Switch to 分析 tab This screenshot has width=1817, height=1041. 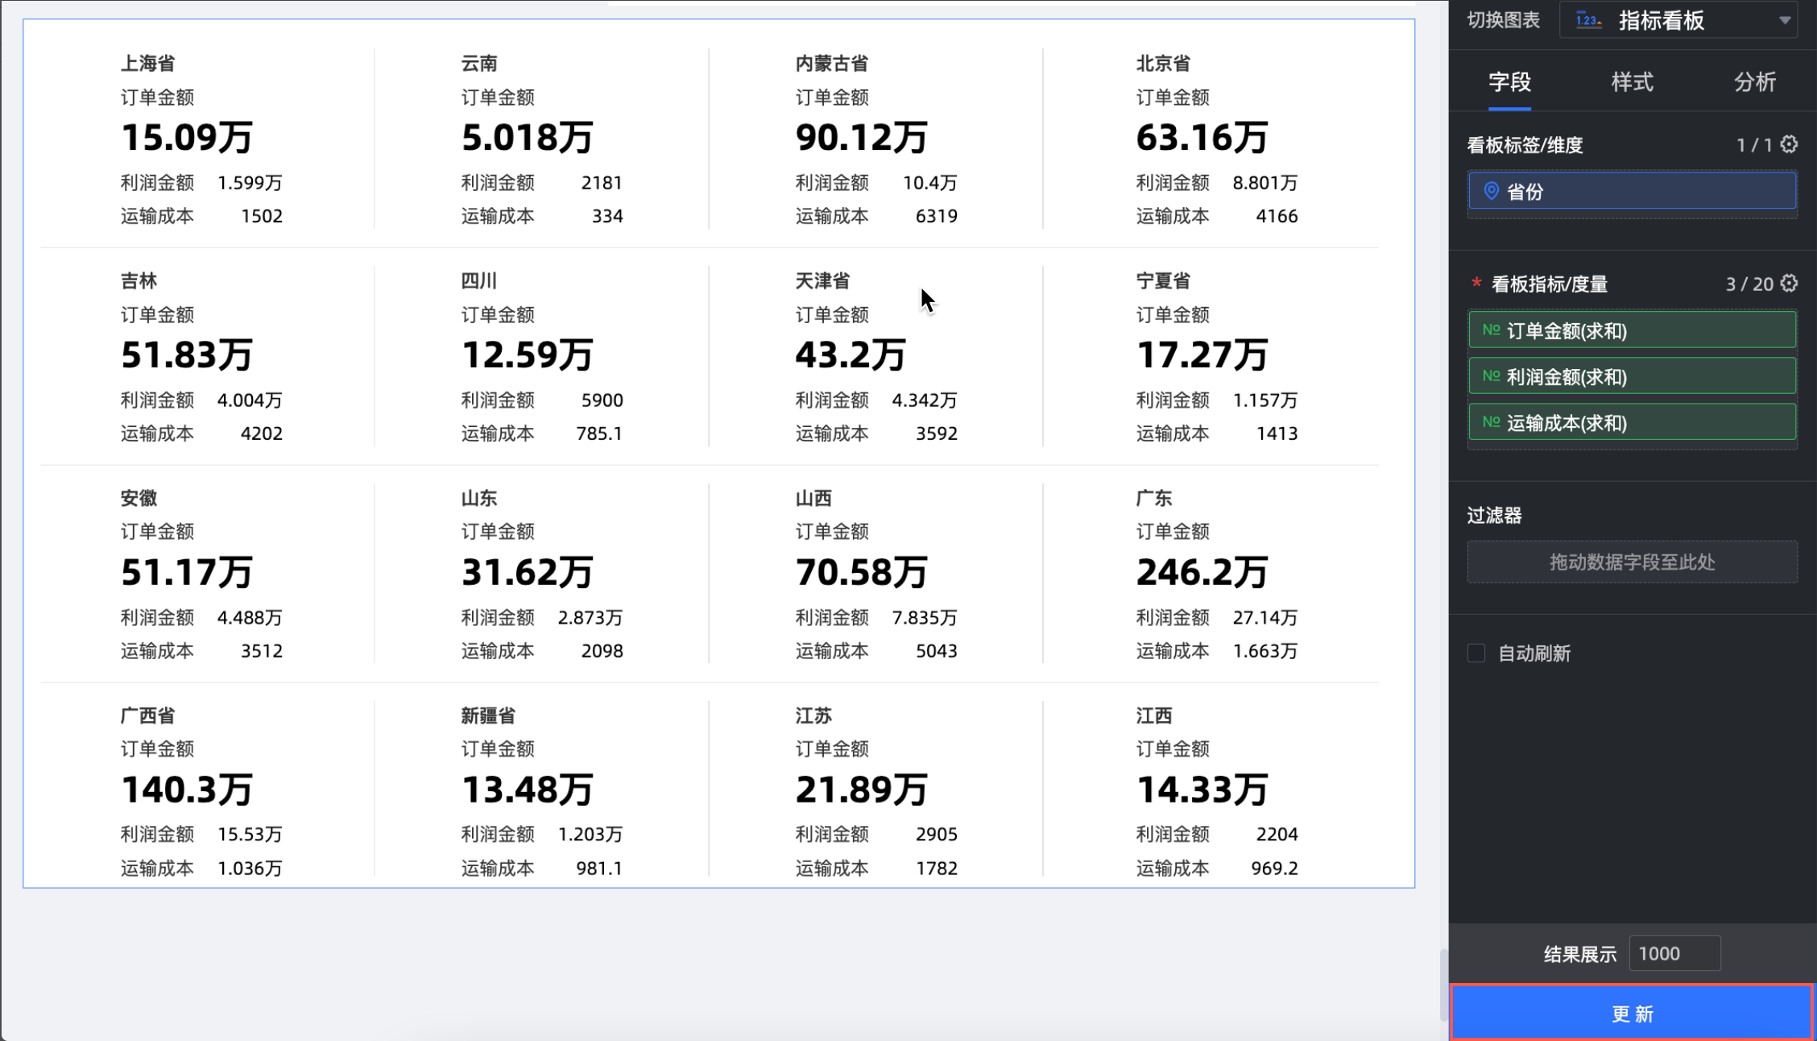1754,81
